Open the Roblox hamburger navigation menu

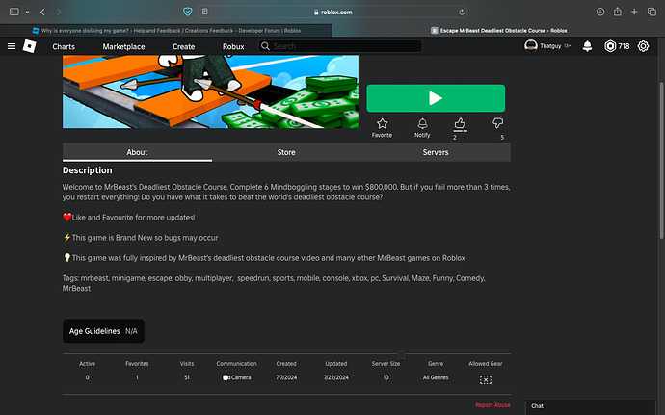click(12, 46)
